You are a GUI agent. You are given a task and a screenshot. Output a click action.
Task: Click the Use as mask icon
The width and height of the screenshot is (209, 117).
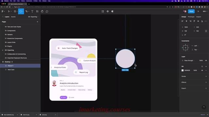click(x=113, y=11)
